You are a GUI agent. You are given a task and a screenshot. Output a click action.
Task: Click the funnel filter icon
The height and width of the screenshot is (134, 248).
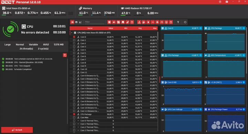pyautogui.click(x=178, y=22)
